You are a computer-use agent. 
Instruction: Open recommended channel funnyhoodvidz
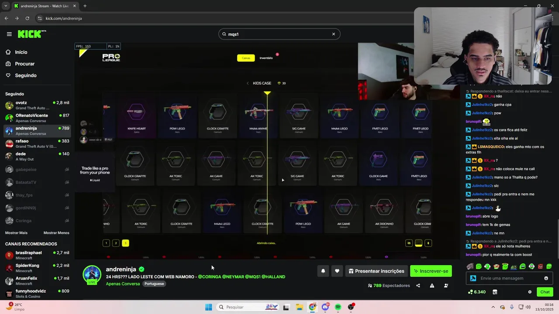tap(37, 294)
